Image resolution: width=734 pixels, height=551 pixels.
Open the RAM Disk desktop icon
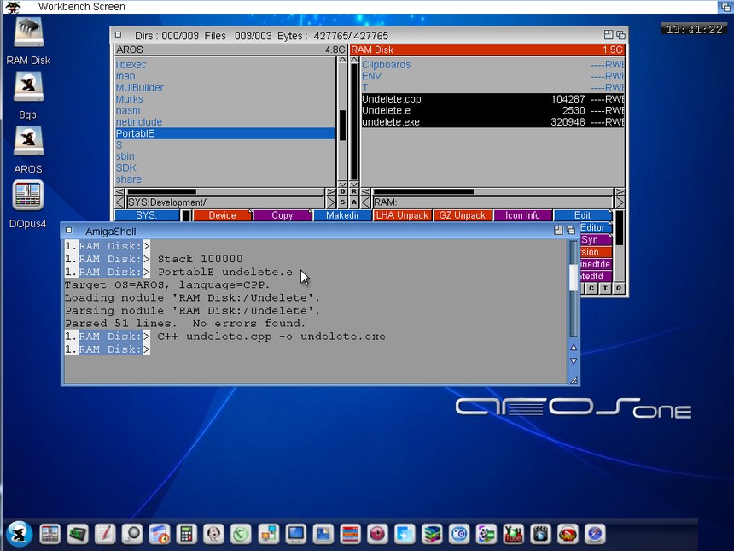coord(28,34)
